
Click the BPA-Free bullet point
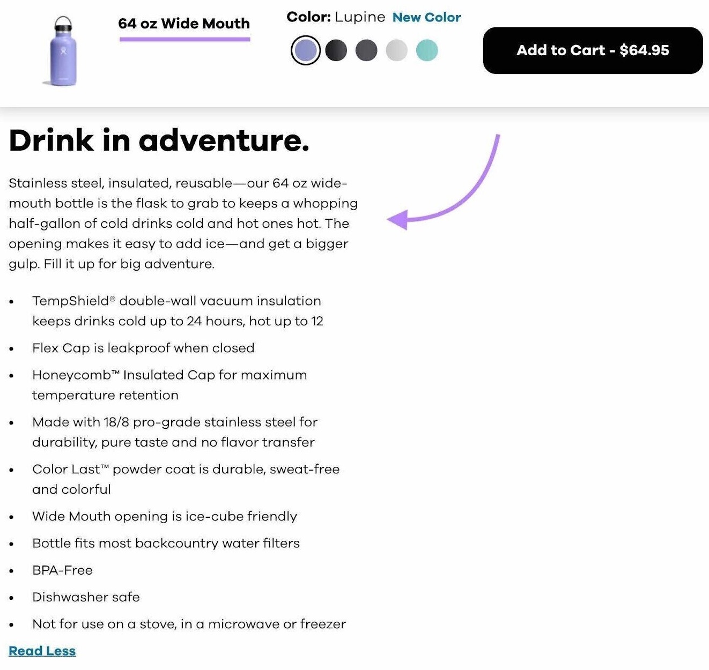pyautogui.click(x=62, y=570)
